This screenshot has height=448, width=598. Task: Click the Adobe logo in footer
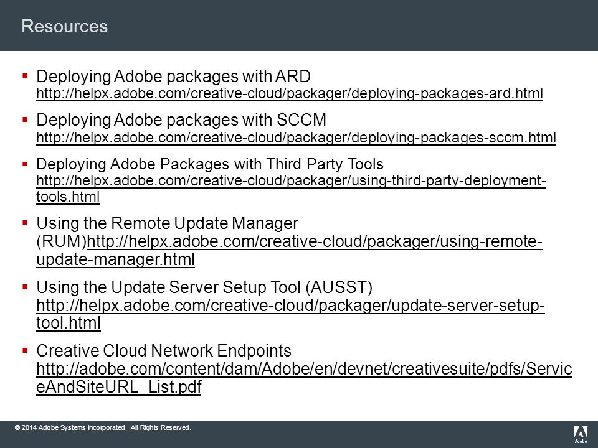(x=581, y=435)
